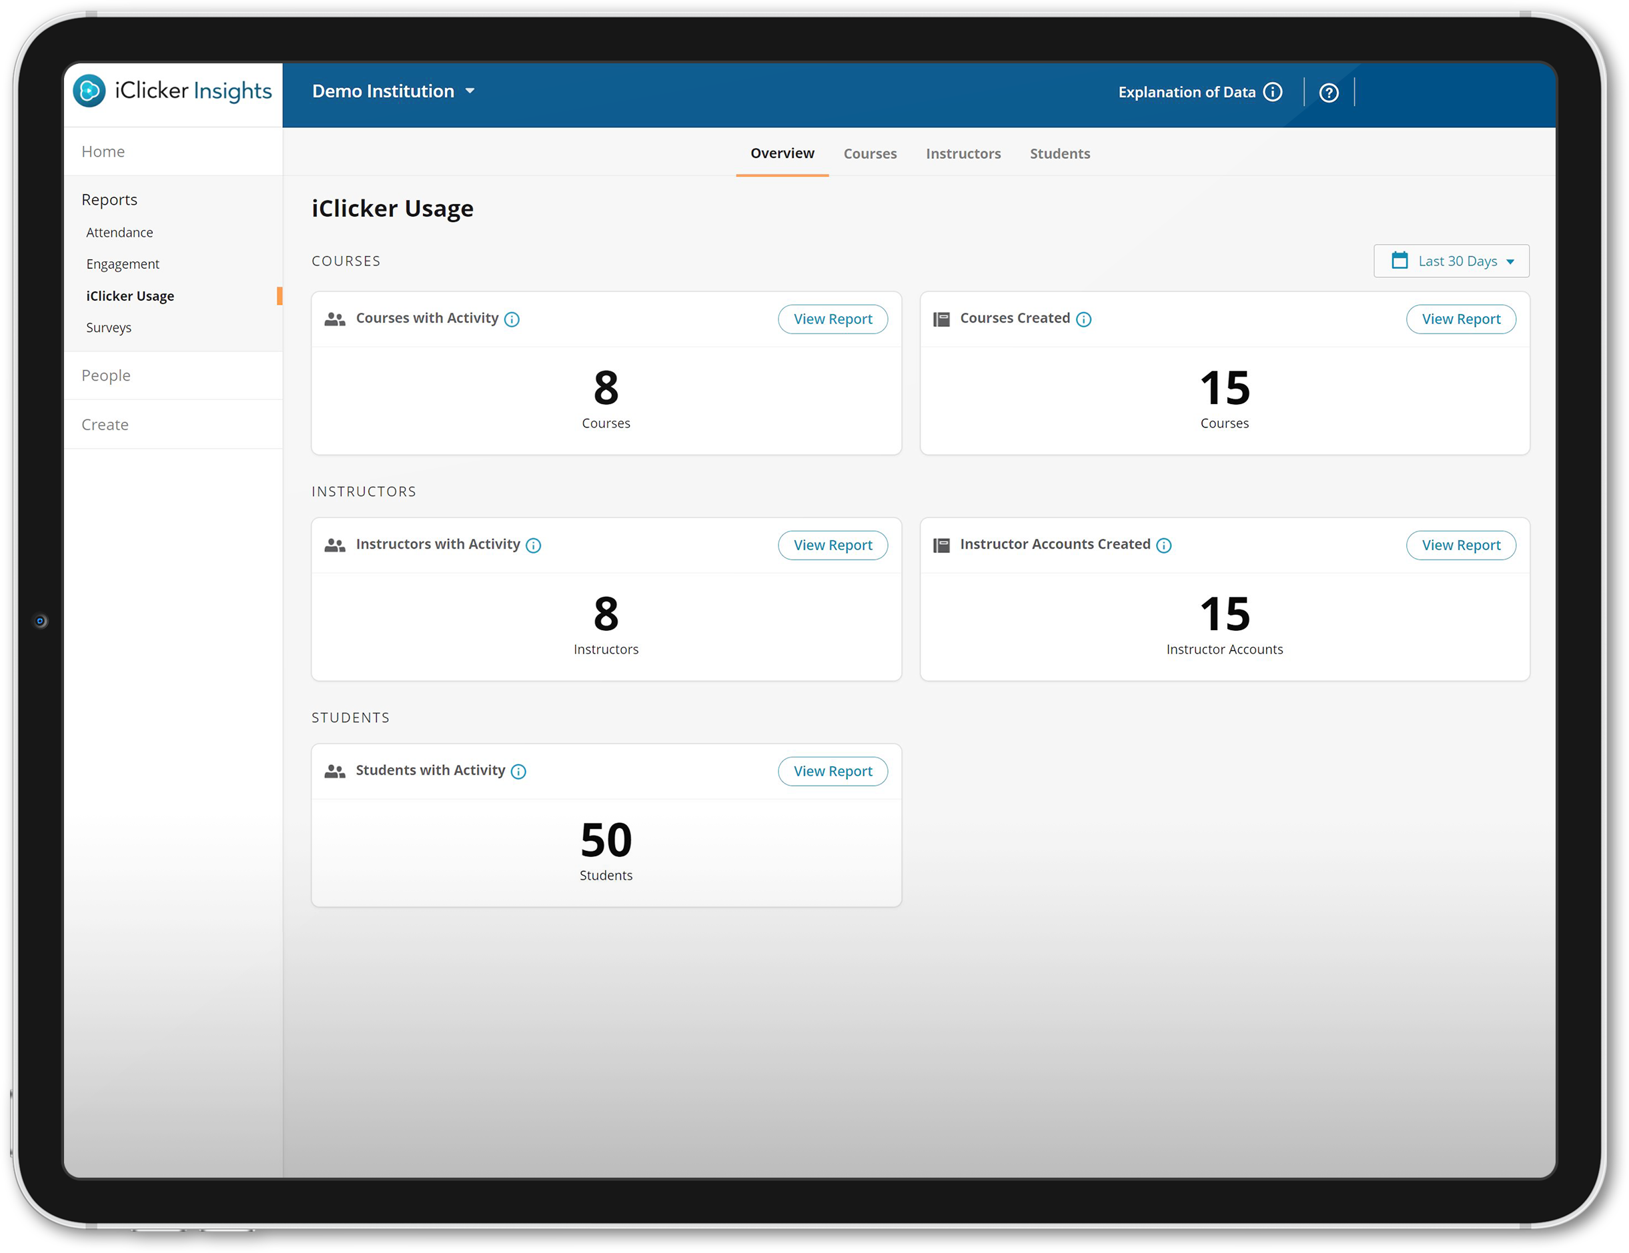Click the help question mark icon
Viewport: 1629px width, 1253px height.
(1329, 92)
